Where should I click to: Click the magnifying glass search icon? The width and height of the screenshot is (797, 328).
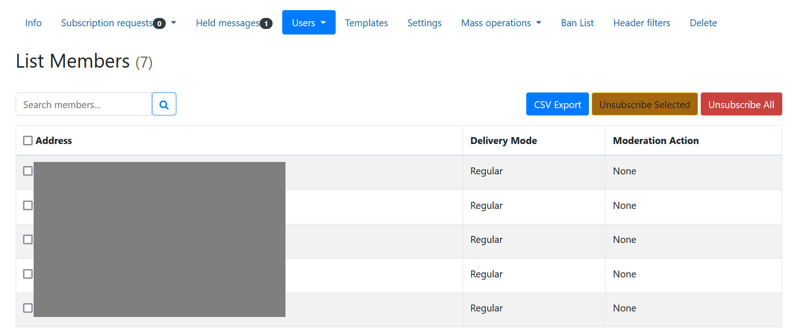(x=164, y=104)
